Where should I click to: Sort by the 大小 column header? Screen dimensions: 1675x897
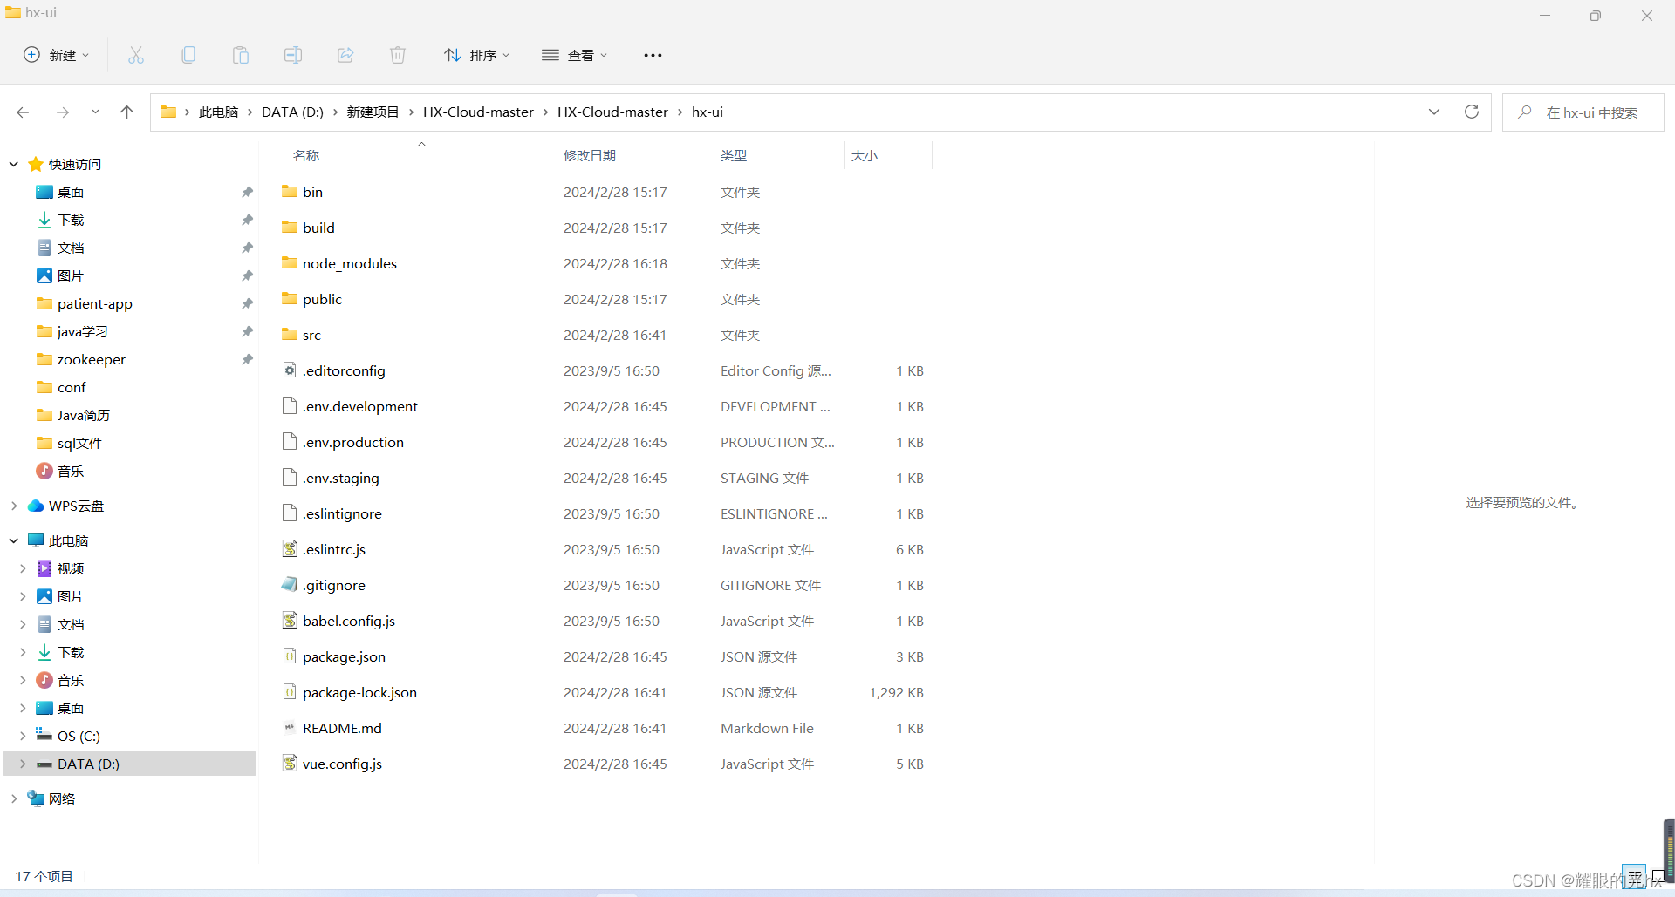pos(865,155)
